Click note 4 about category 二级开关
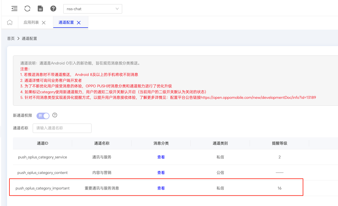The height and width of the screenshot is (206, 338). 113,92
